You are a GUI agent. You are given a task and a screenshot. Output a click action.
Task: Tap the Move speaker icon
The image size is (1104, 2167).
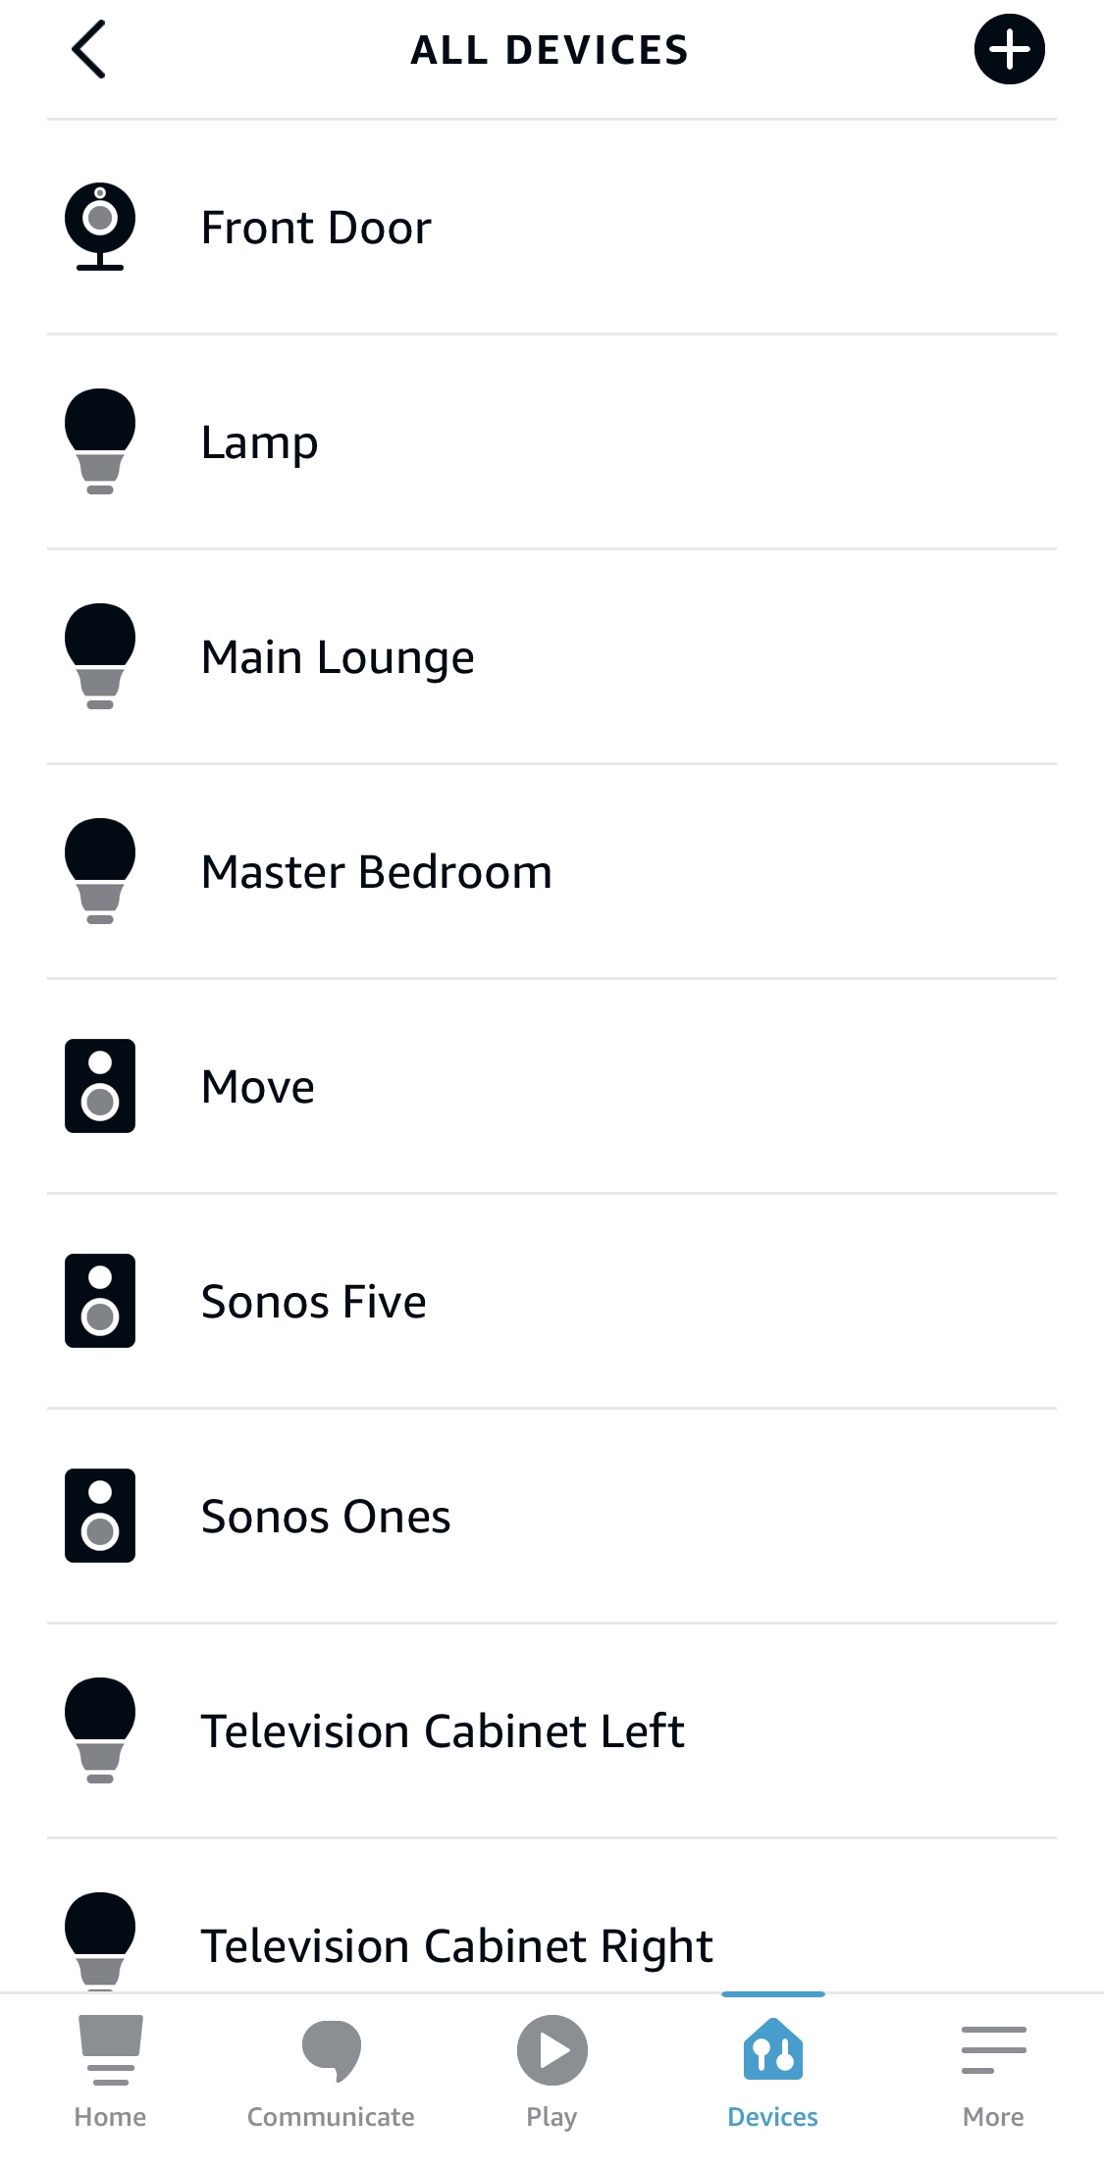coord(100,1086)
